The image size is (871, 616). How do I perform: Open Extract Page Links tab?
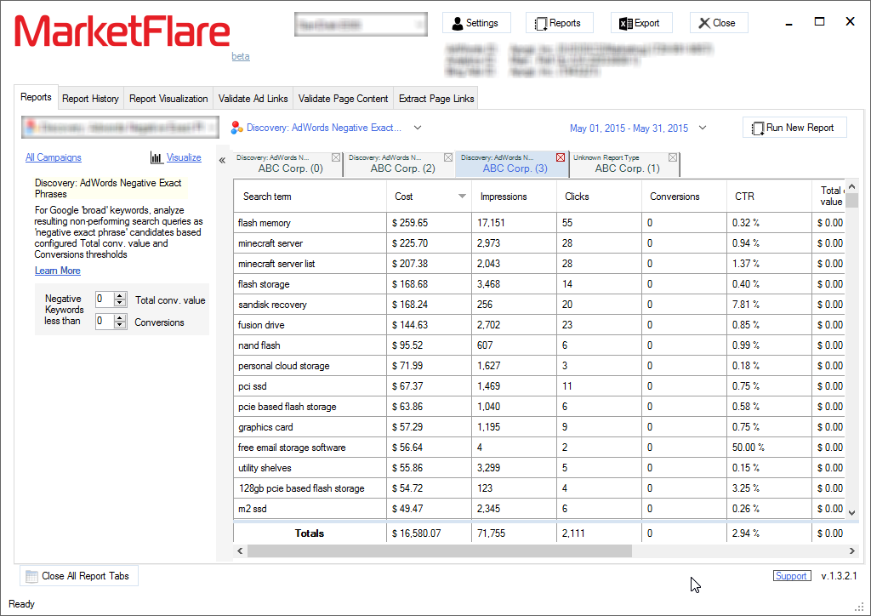436,99
